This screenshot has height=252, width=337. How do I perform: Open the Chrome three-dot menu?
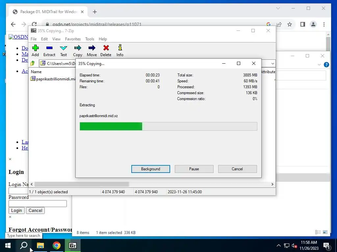pos(324,24)
